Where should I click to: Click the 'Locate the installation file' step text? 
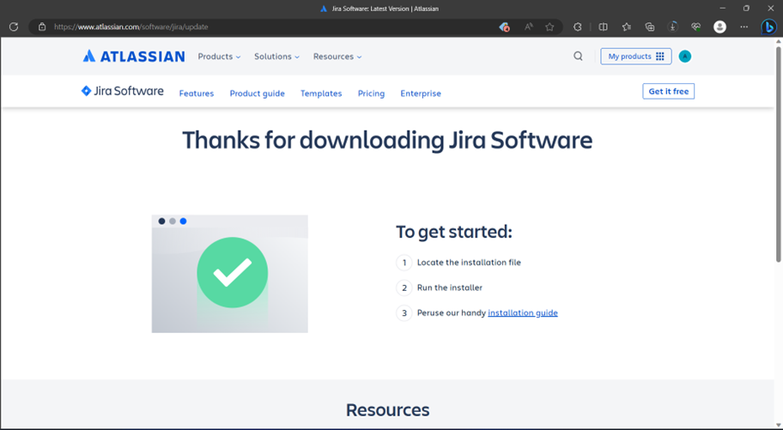click(x=469, y=262)
